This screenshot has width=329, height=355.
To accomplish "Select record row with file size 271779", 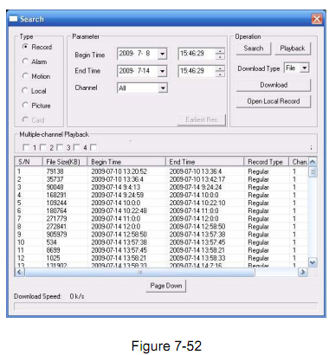I will click(x=161, y=218).
